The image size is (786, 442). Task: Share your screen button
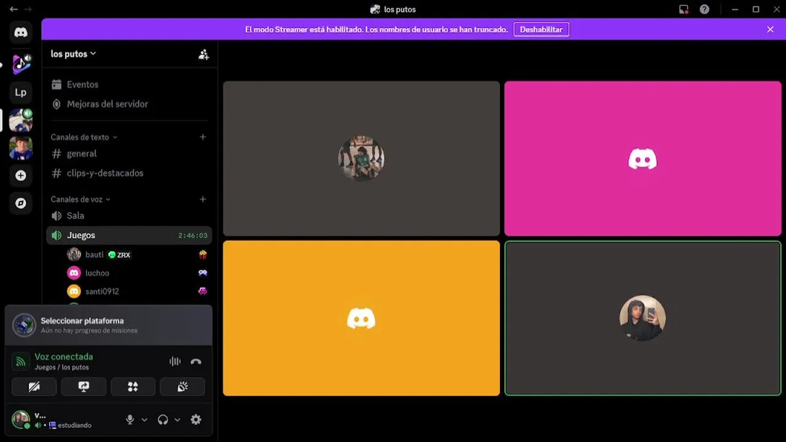tap(84, 387)
